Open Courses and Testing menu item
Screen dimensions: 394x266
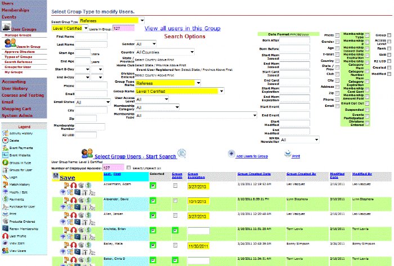click(x=23, y=95)
